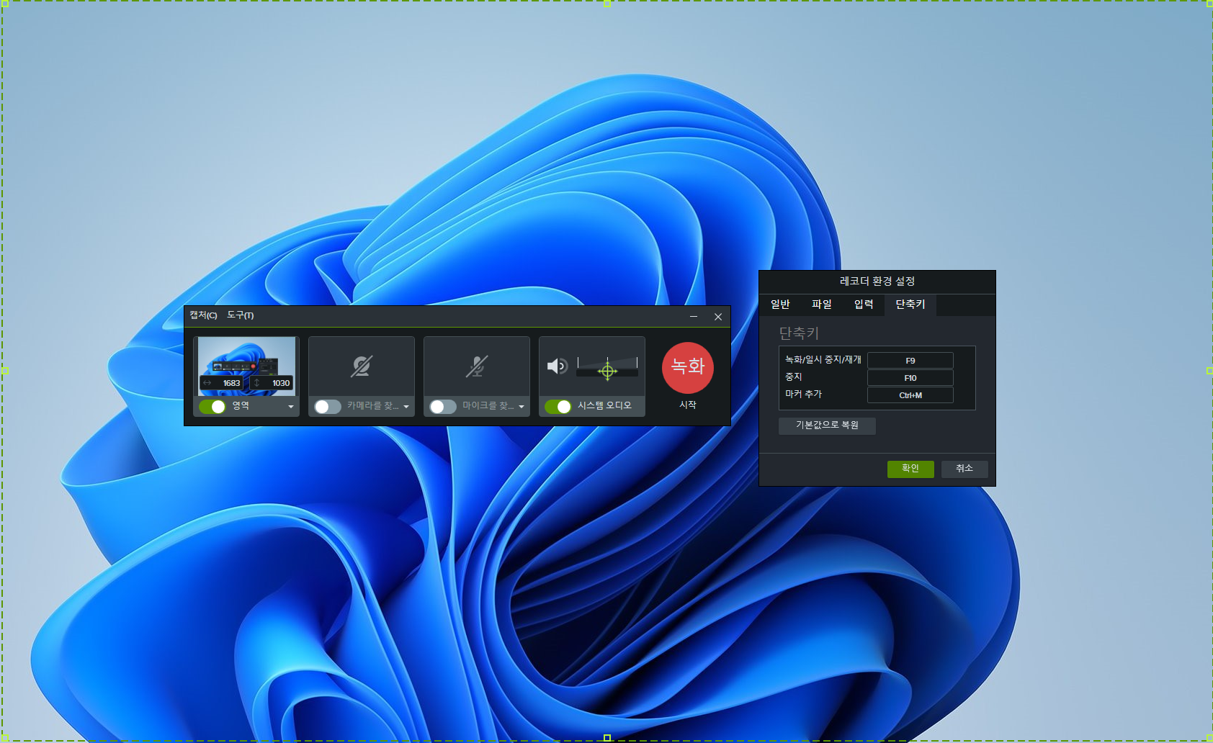
Task: Click the disabled camera icon
Action: [361, 366]
